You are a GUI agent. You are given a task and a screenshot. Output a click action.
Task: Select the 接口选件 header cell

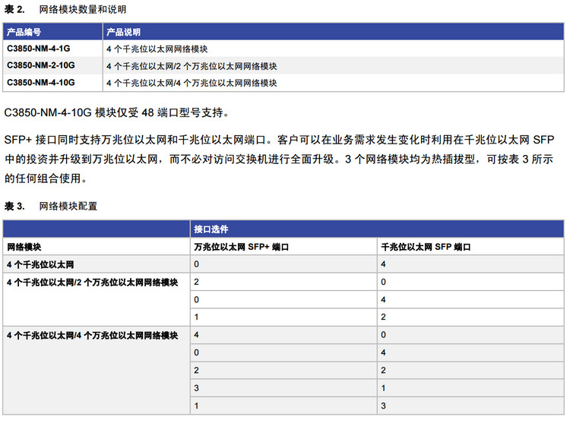click(211, 229)
